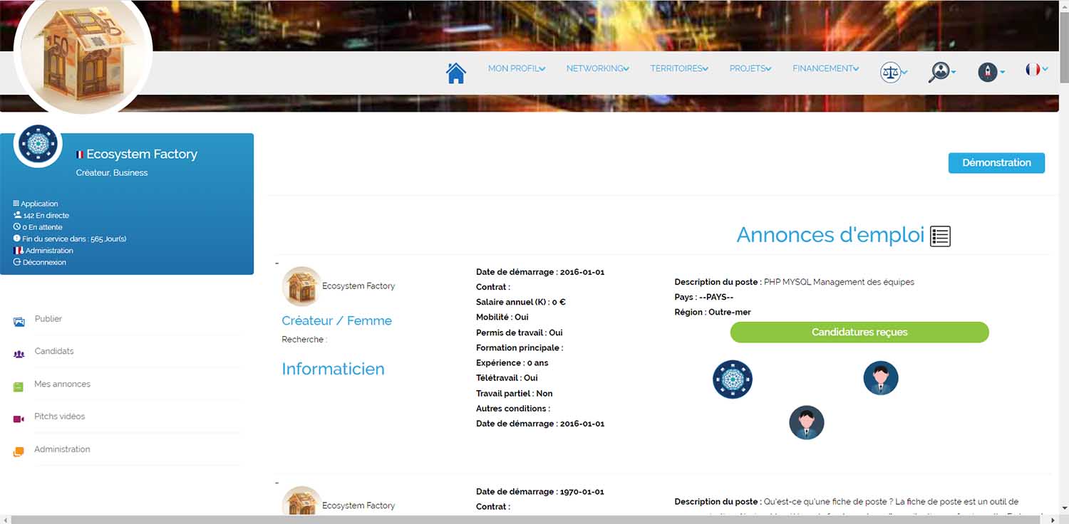View the upper right candidate avatar

881,378
